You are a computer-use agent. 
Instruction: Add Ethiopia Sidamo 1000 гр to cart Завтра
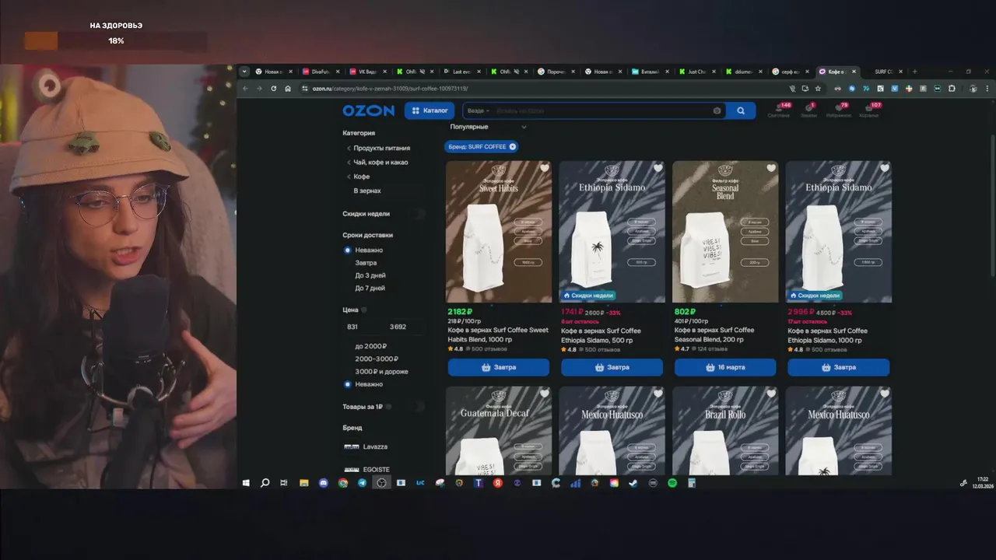pyautogui.click(x=838, y=367)
